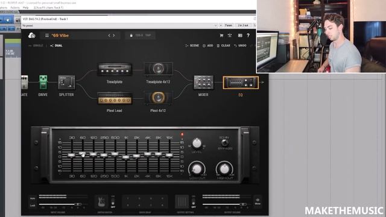Open the help question mark
386x217 pixels.
(x=248, y=36)
